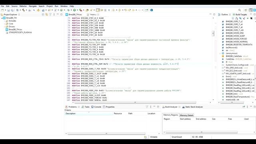Screen dimensions: 256x144
Task: Click the hammer Build icon
Action: 23,10
